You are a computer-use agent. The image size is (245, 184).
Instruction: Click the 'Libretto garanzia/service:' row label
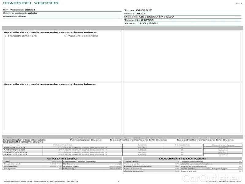138,166
